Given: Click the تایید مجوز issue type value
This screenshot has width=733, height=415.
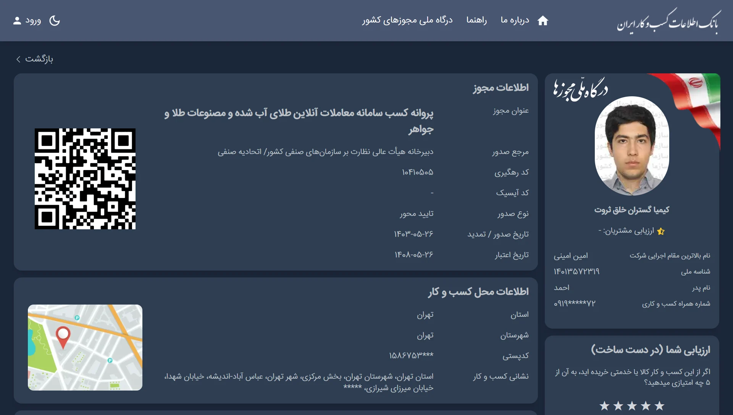Looking at the screenshot, I should [x=417, y=214].
